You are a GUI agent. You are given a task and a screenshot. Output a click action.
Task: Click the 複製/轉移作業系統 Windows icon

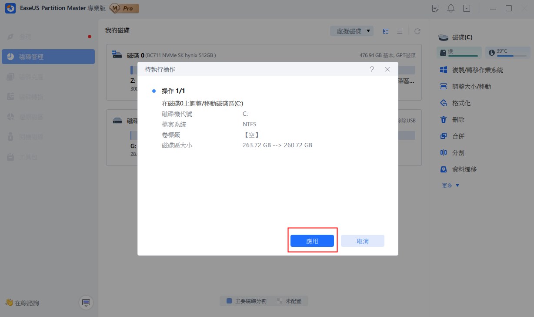pos(444,70)
